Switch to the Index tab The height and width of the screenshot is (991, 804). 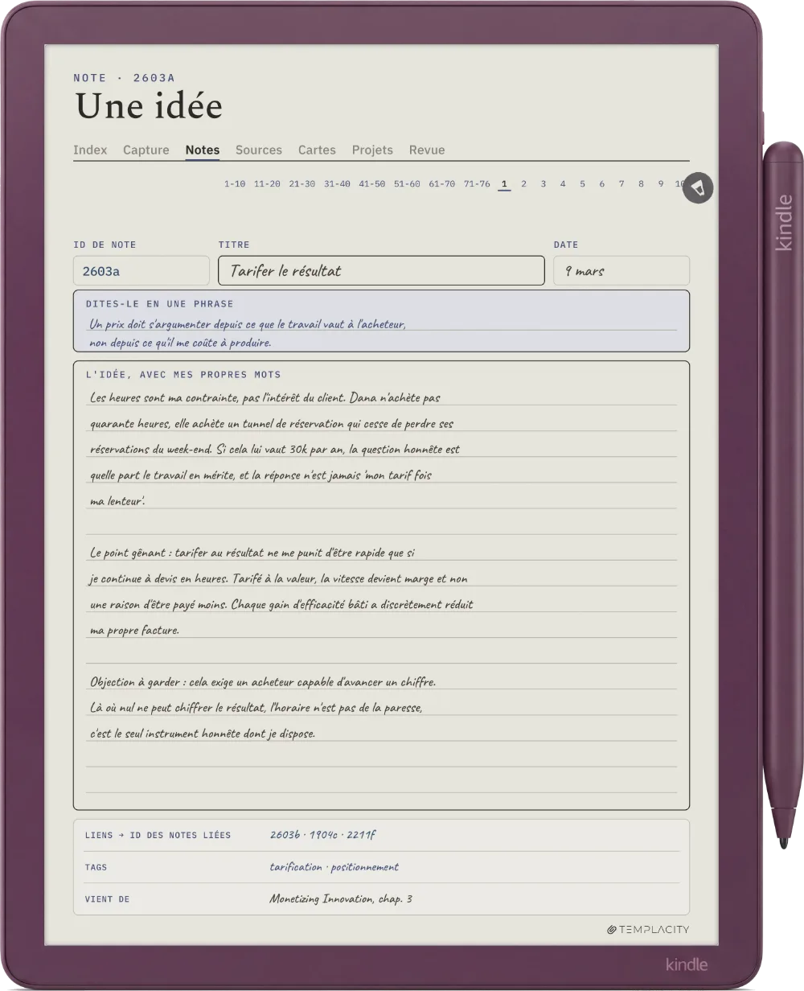coord(90,150)
